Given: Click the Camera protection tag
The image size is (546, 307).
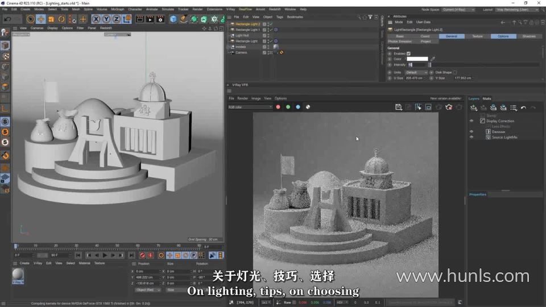Looking at the screenshot, I should 282,52.
